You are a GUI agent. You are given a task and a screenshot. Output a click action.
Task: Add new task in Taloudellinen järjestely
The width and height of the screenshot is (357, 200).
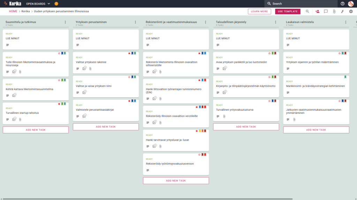pyautogui.click(x=246, y=126)
